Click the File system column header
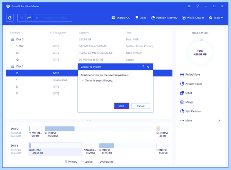This screenshot has width=231, height=170. (60, 33)
